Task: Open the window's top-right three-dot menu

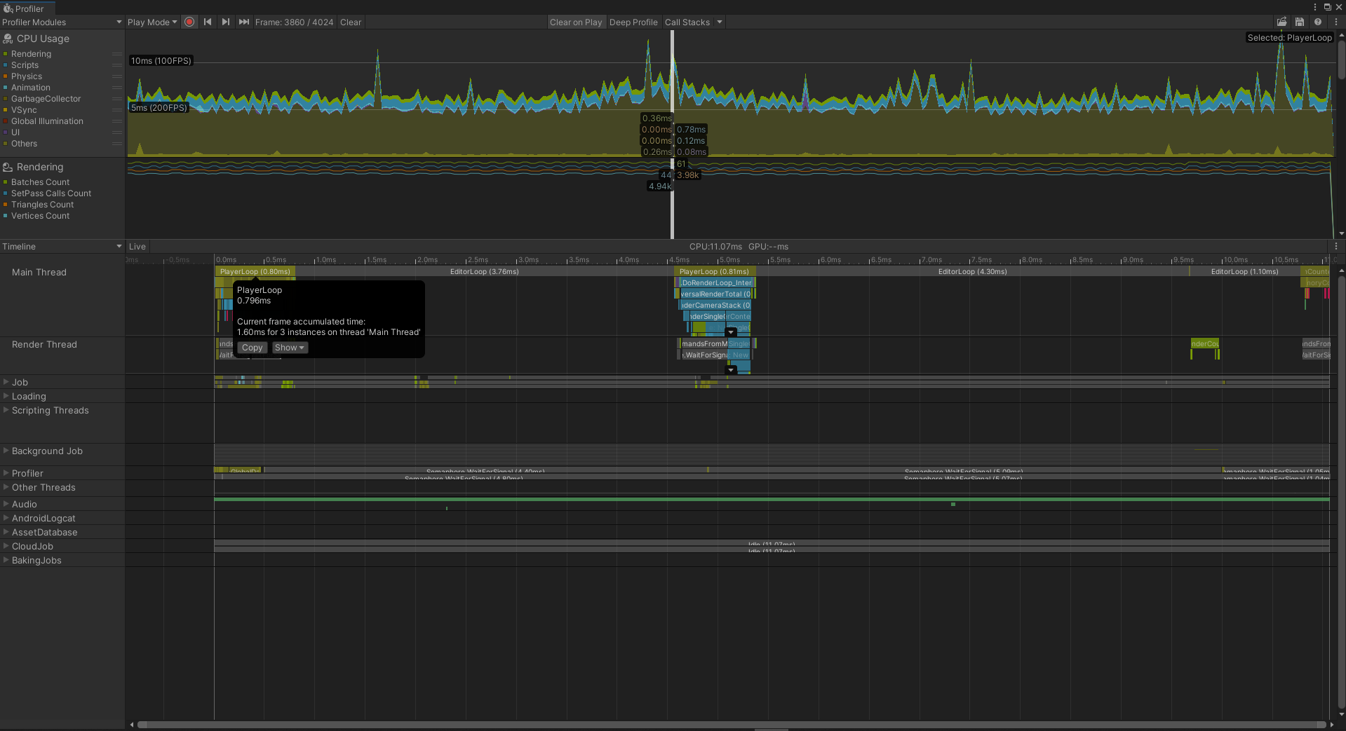Action: pyautogui.click(x=1315, y=7)
